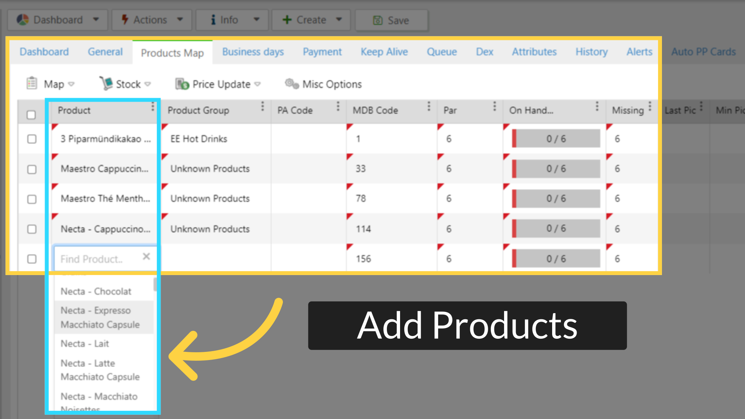Select Necta - Chocolat from the product list
Viewport: 745px width, 419px height.
tap(96, 291)
